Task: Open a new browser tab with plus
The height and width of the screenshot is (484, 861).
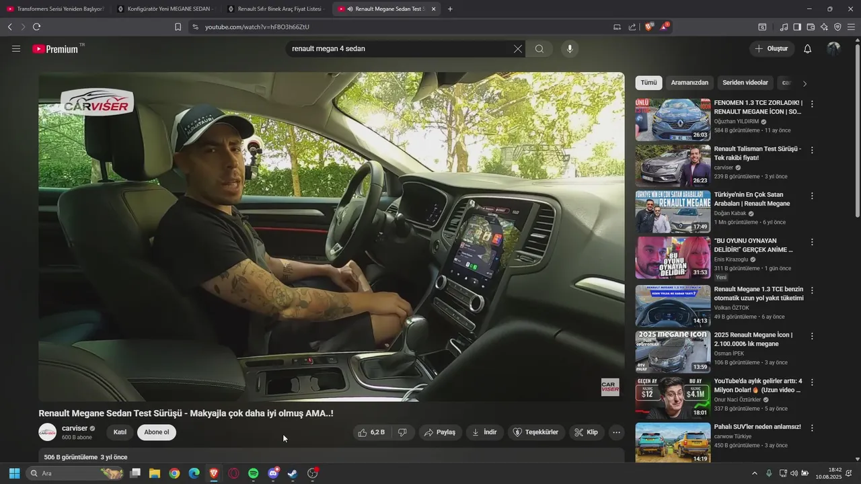Action: pos(450,9)
